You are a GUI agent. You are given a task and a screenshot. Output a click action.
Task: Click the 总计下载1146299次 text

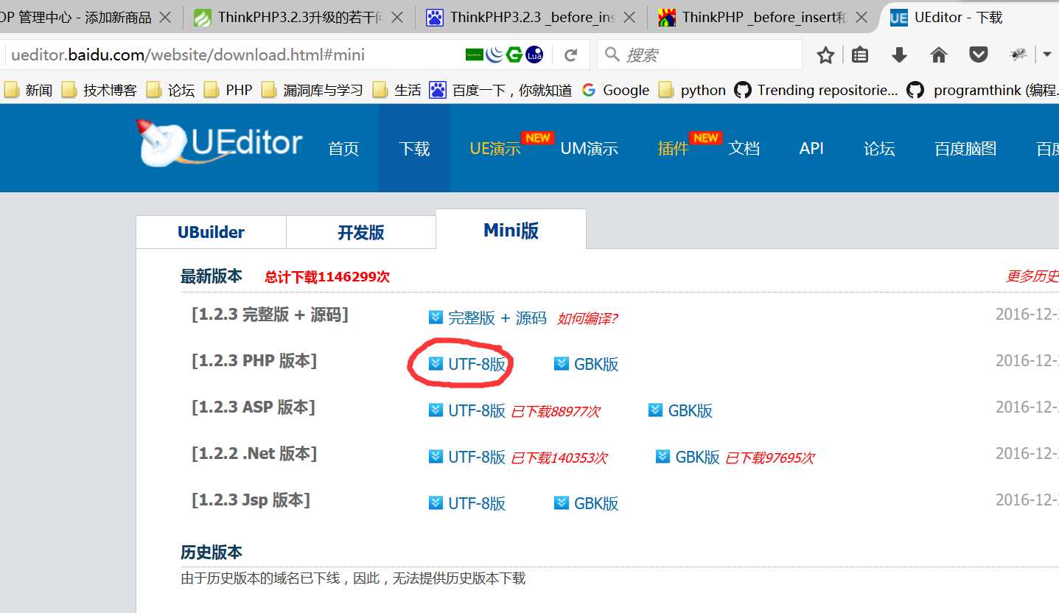point(327,277)
